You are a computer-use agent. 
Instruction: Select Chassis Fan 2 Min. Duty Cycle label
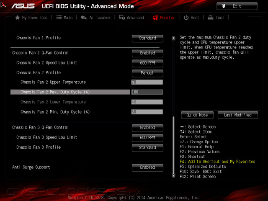(55, 112)
